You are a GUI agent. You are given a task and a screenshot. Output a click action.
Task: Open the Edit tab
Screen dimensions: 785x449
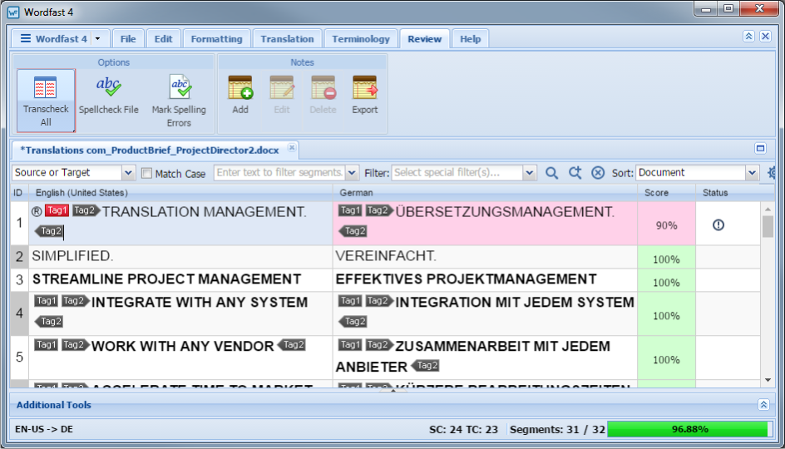[x=163, y=38]
